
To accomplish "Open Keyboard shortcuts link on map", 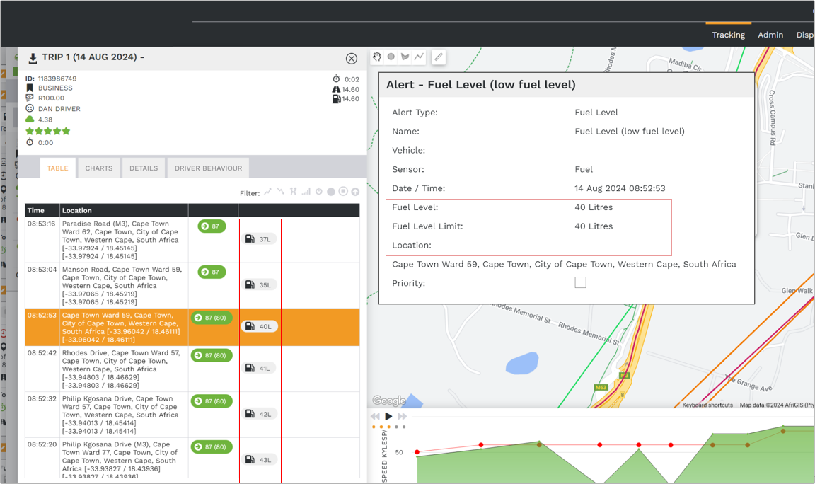I will pyautogui.click(x=707, y=405).
